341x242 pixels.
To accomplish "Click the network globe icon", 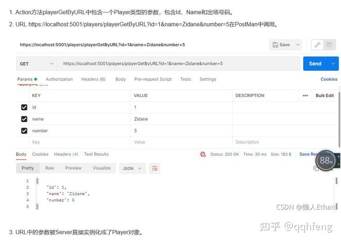I will tap(203, 154).
